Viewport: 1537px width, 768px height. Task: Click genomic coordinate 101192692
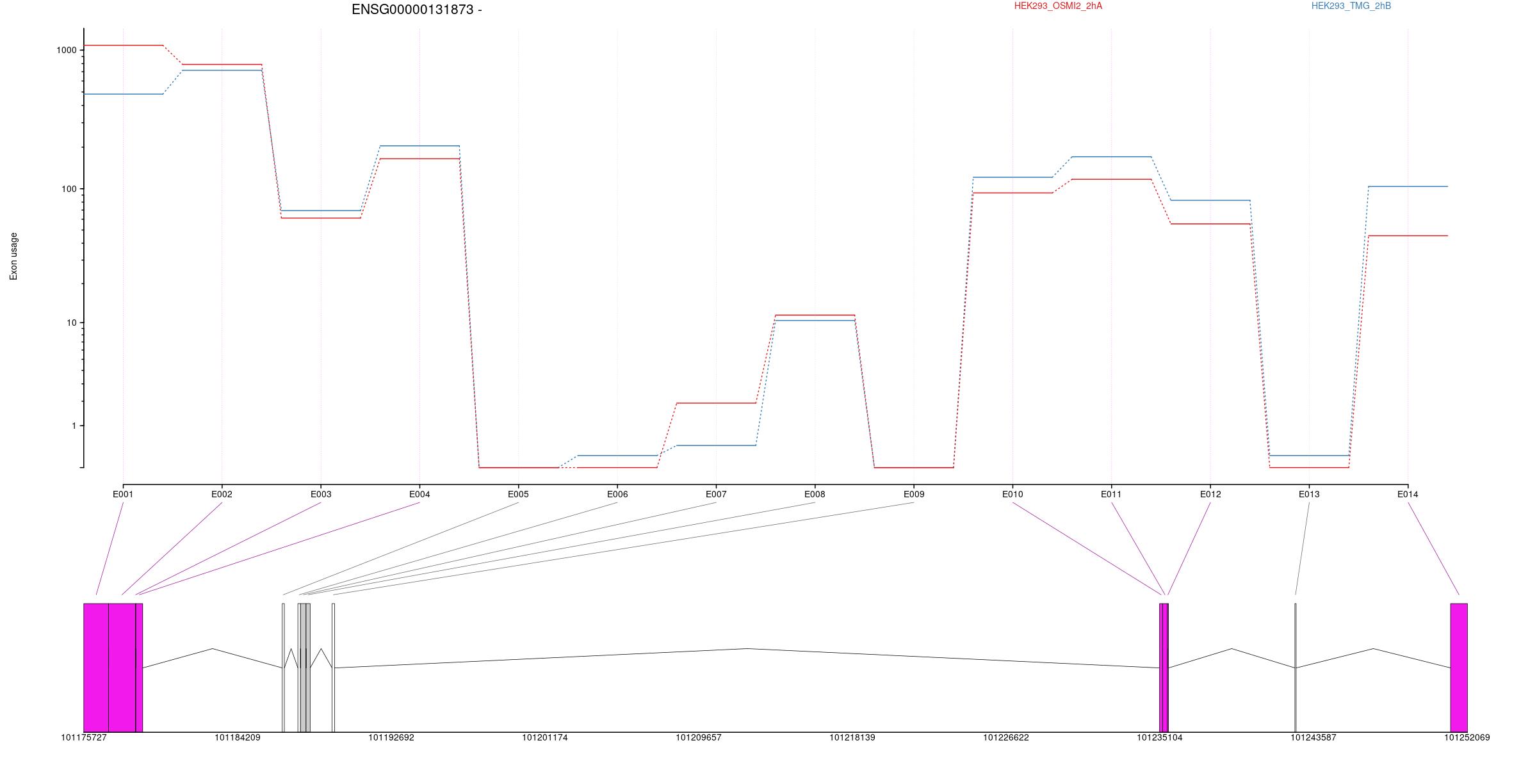pyautogui.click(x=391, y=737)
